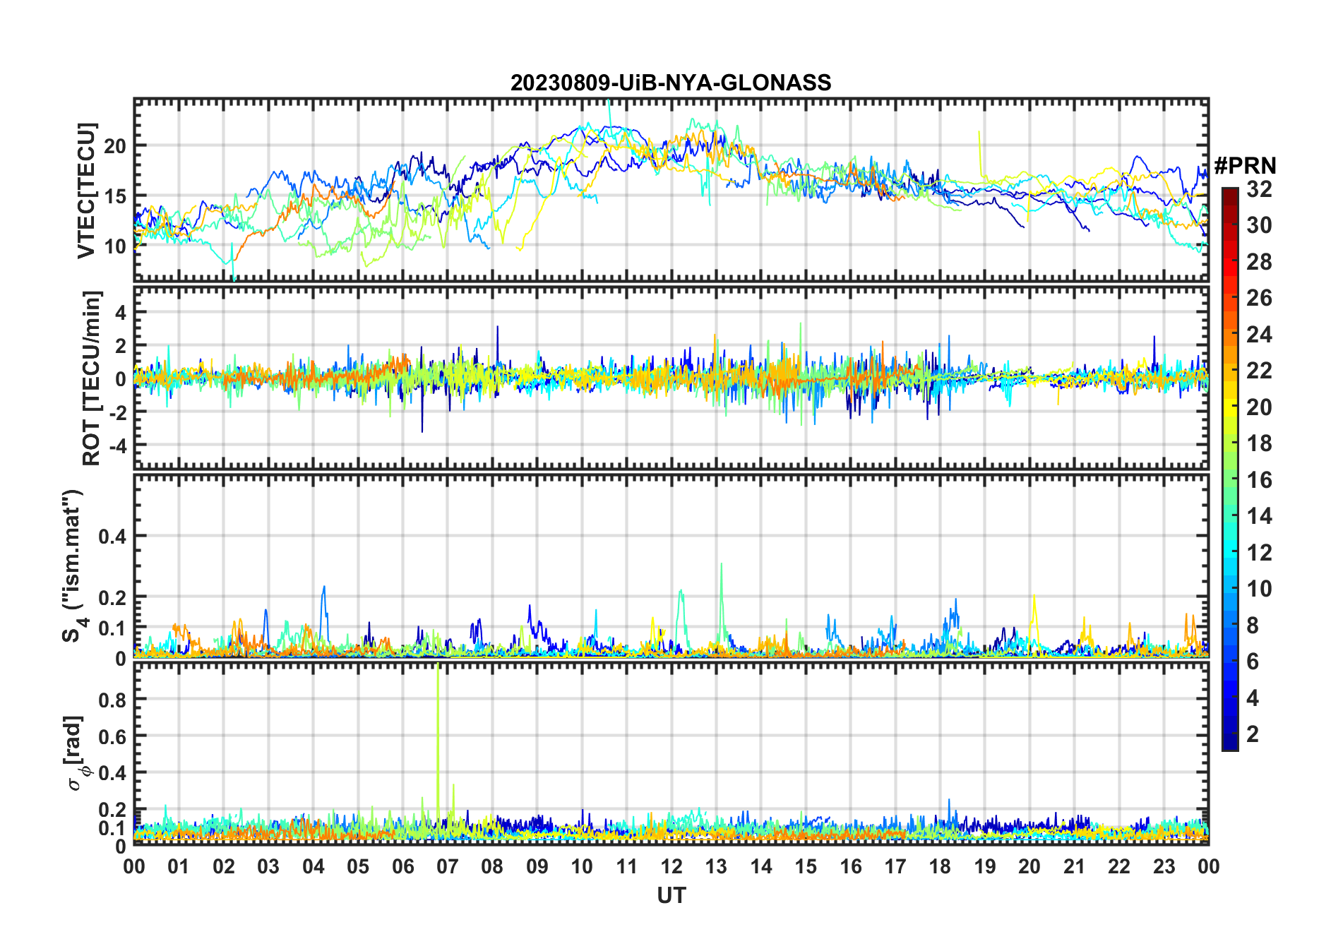1343x939 pixels.
Task: Click VTEC y-axis tick label 20
Action: point(115,146)
